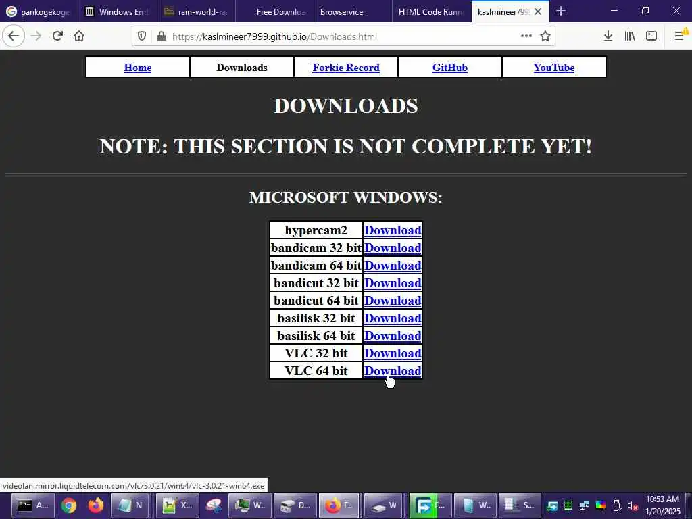Viewport: 692px width, 519px height.
Task: Click the basilisk 32 bit table cell
Action: [x=316, y=318]
